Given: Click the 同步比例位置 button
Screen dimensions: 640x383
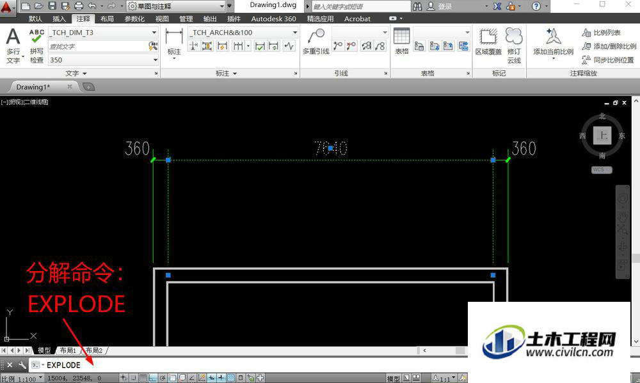Looking at the screenshot, I should [608, 60].
